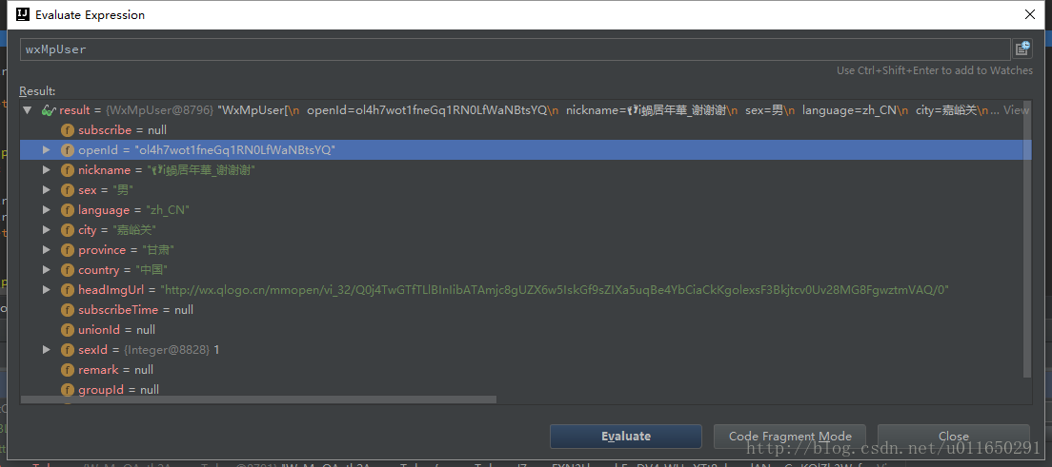Expand the nickname field node
Viewport: 1052px width, 467px height.
(46, 170)
